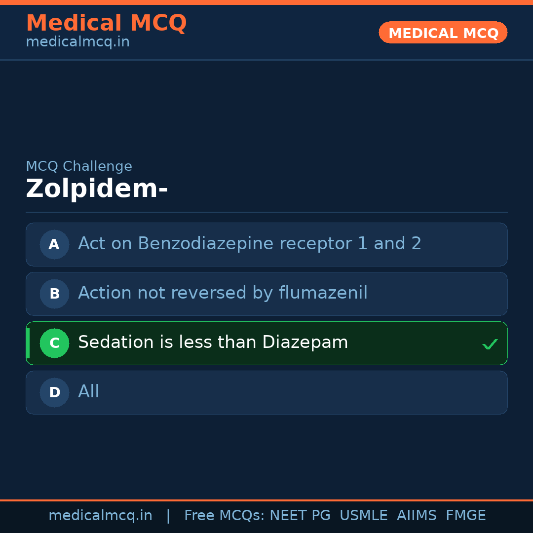Screen dimensions: 533x533
Task: Click 'Free MCQs:' label in footer
Action: (x=224, y=516)
